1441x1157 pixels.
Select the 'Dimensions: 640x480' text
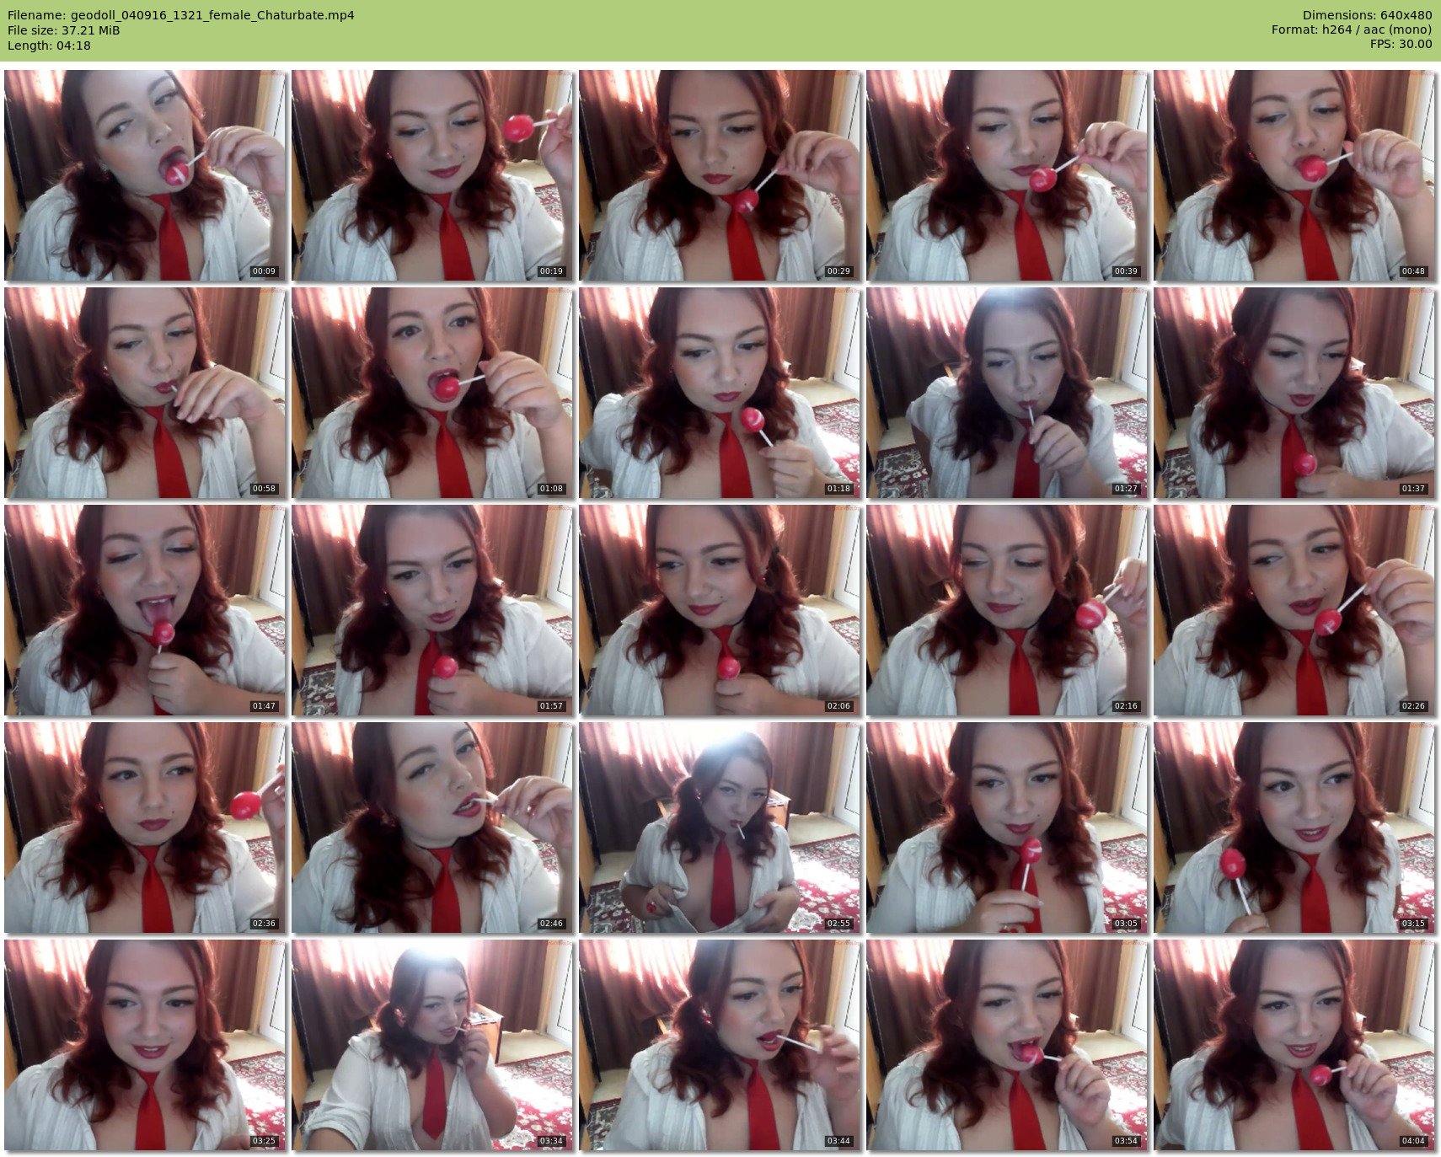pos(1367,15)
